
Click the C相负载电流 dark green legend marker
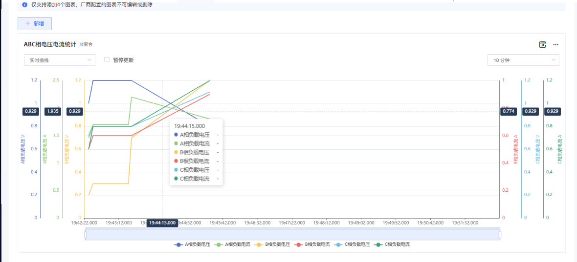pyautogui.click(x=378, y=244)
